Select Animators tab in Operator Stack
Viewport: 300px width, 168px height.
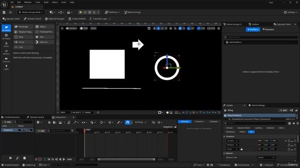pos(269,29)
